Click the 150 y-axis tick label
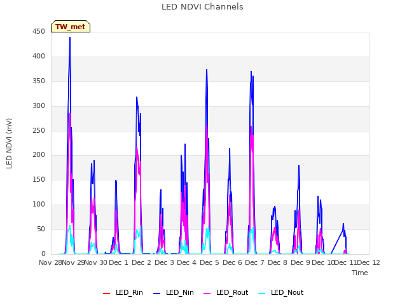The height and width of the screenshot is (305, 407). (x=39, y=179)
